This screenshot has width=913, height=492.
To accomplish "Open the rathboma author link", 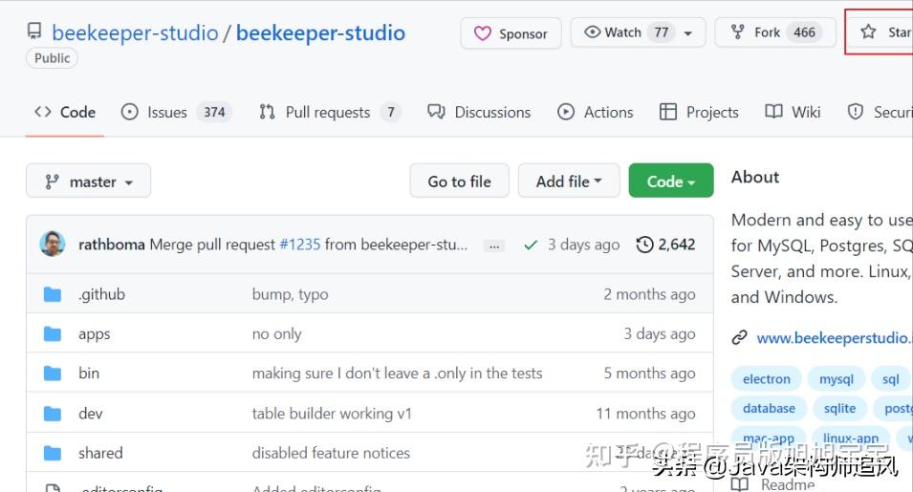I will (x=111, y=245).
